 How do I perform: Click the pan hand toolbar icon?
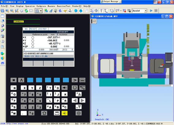coord(21,11)
